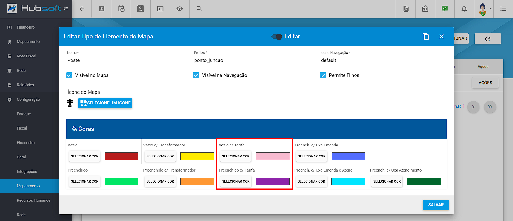The width and height of the screenshot is (513, 221).
Task: Jump to last page double arrow
Action: [x=490, y=107]
